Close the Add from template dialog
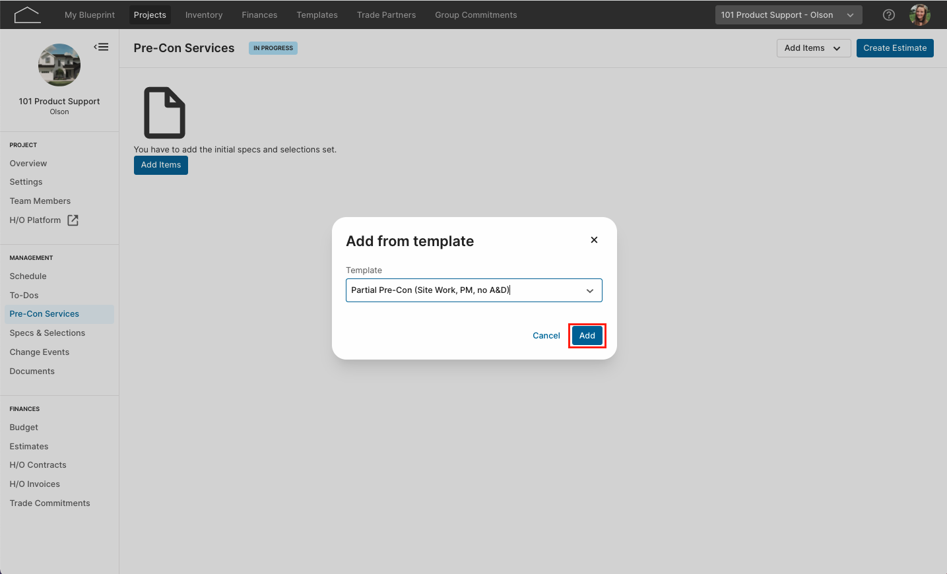 pos(594,240)
